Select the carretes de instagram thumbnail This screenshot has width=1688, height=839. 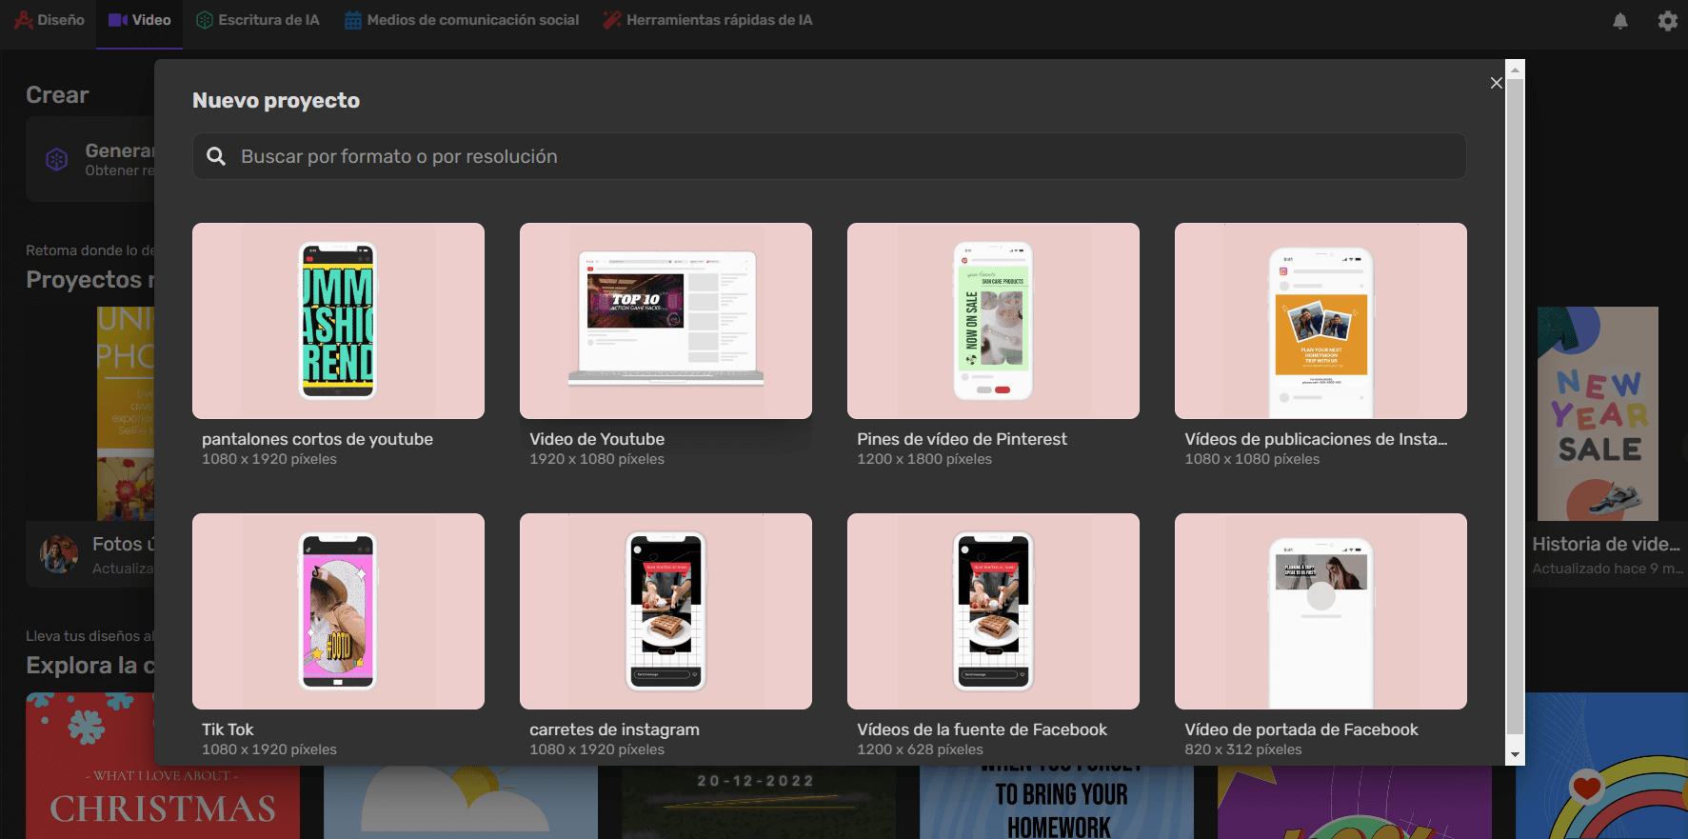665,611
